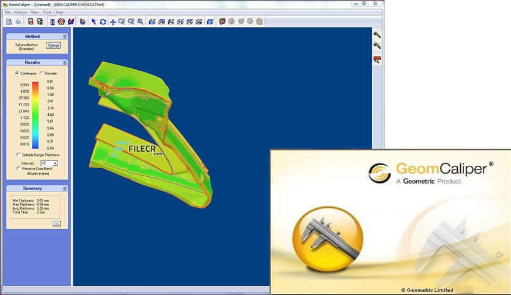
Task: Click the Avg Thickness summary line
Action: tap(31, 208)
